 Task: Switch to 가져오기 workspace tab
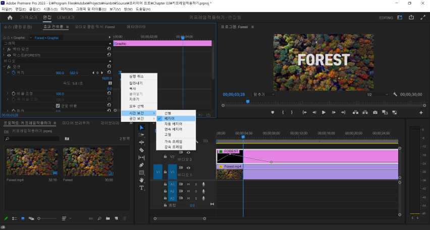28,17
